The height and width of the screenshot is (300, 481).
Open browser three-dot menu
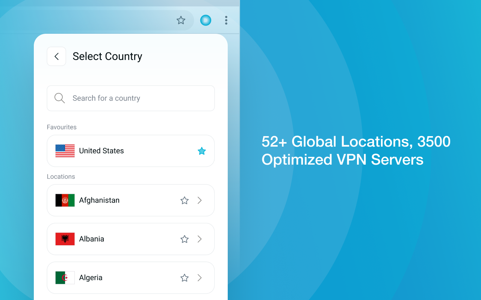(226, 20)
